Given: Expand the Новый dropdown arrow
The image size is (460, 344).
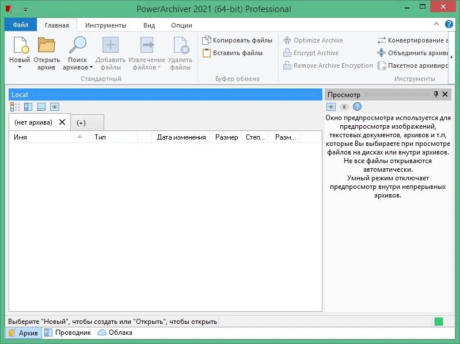Looking at the screenshot, I should [20, 67].
